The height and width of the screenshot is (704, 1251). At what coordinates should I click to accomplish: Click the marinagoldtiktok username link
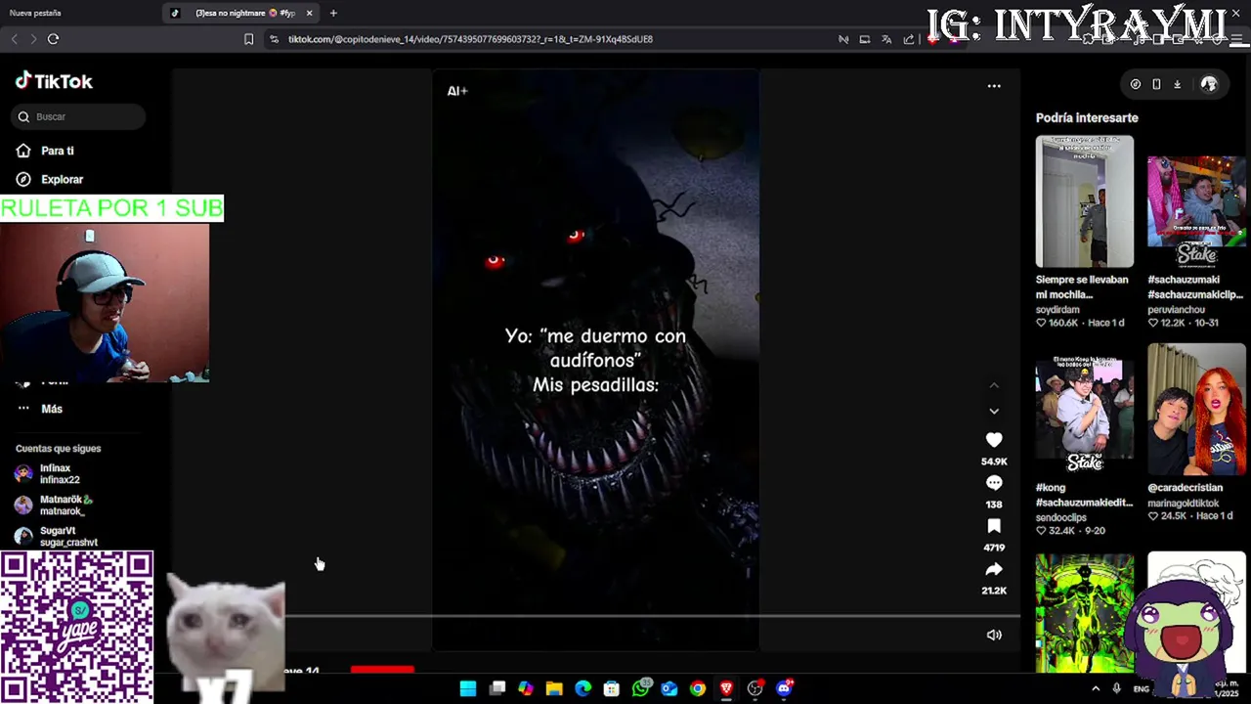click(x=1183, y=504)
